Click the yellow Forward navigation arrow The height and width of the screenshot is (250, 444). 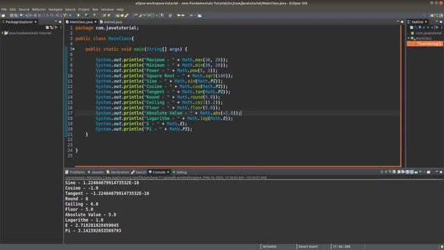(183, 15)
